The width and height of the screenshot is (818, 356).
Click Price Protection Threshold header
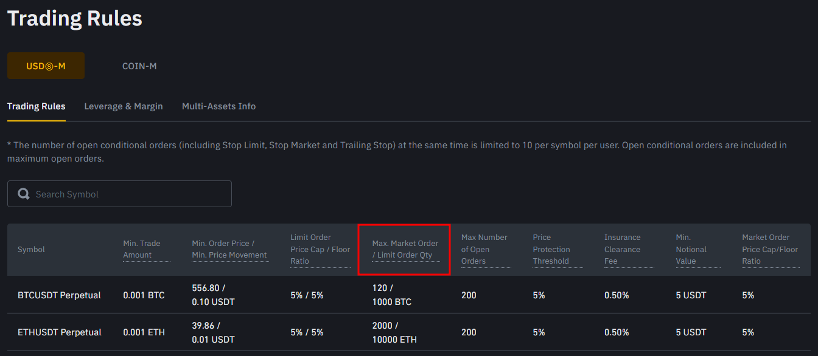(x=551, y=249)
